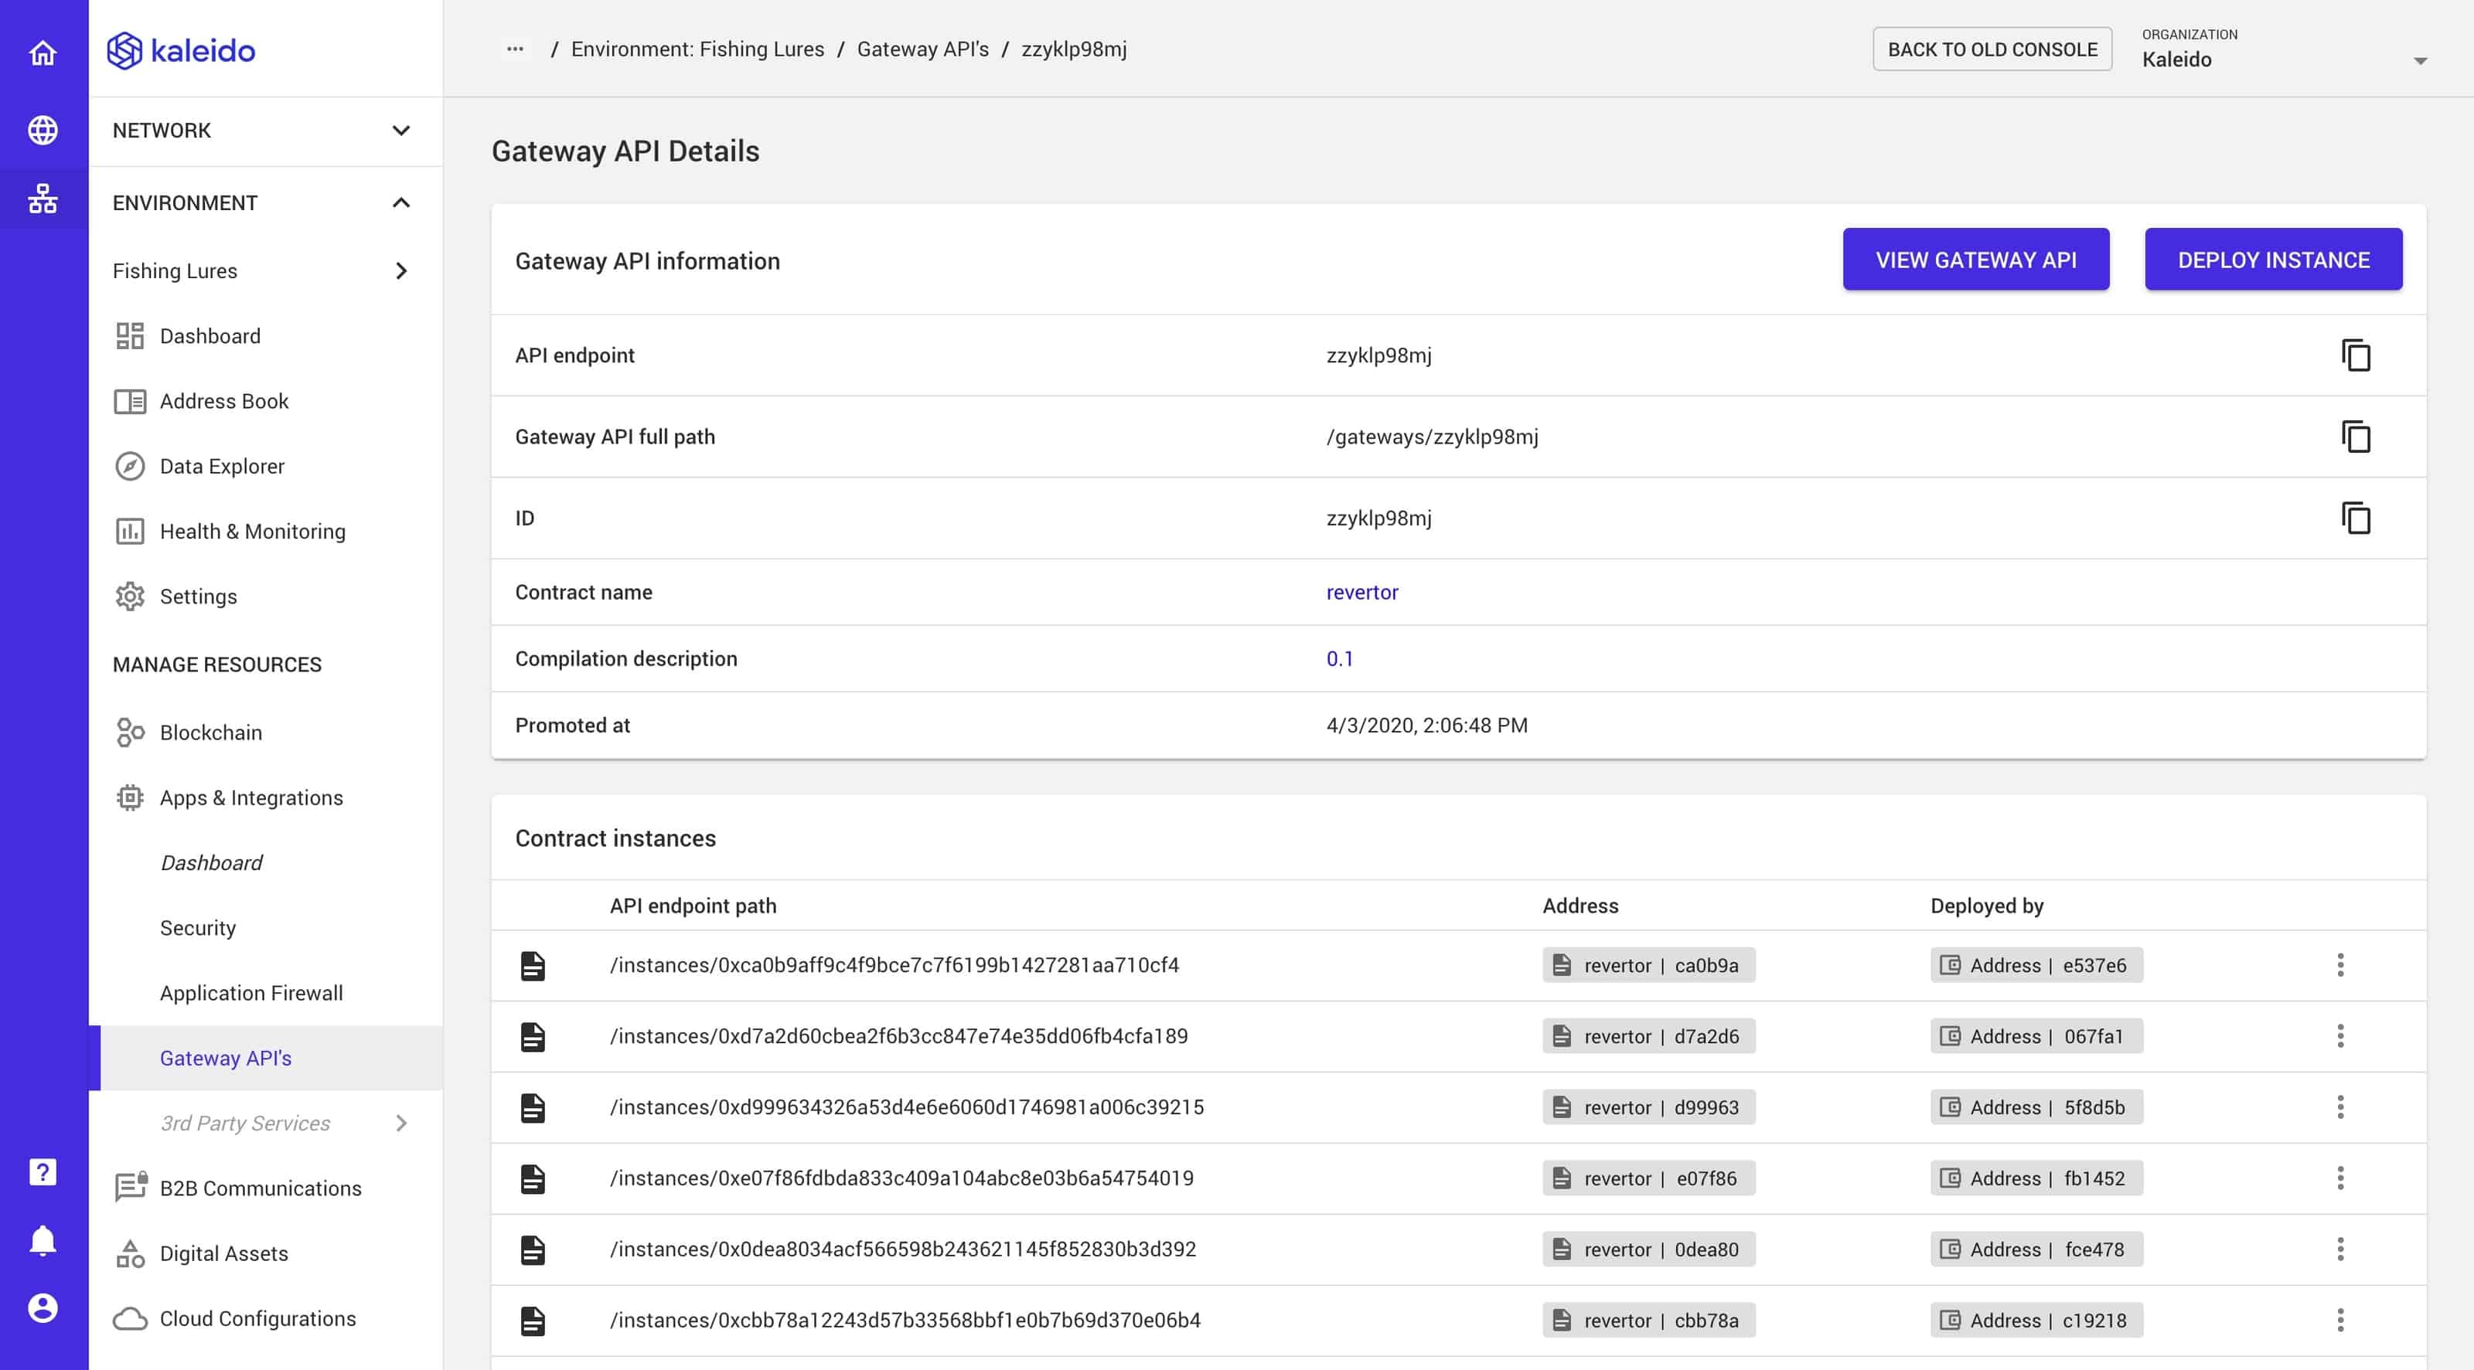The image size is (2474, 1370).
Task: Open the notifications bell
Action: point(43,1239)
